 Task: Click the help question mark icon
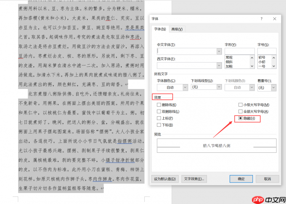tap(261, 19)
